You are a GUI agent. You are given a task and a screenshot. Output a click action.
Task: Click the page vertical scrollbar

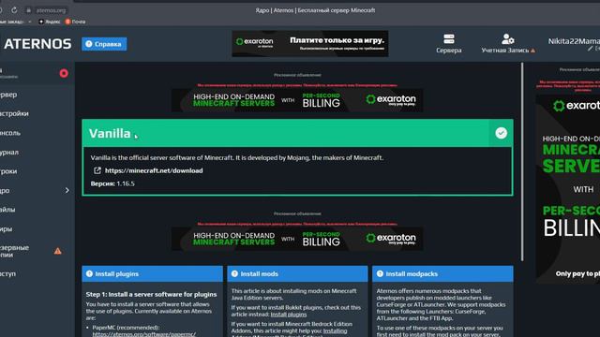(522, 162)
